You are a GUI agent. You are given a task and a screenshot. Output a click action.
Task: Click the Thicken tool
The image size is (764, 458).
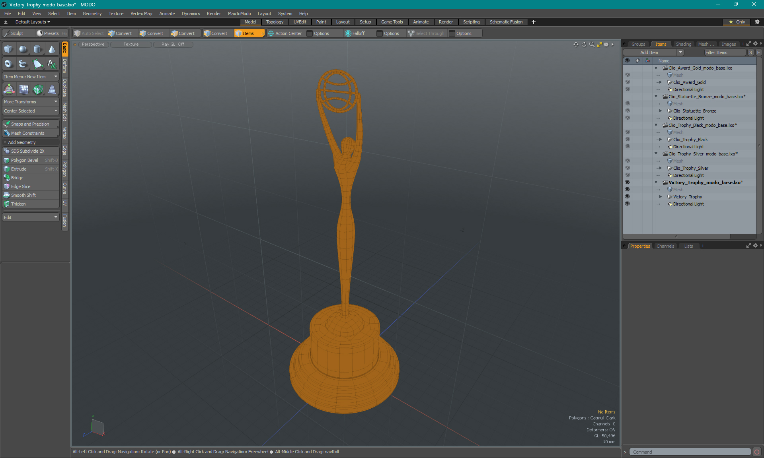(19, 204)
